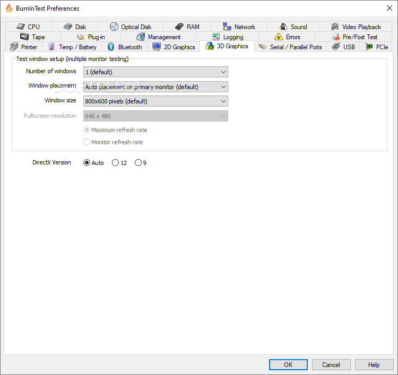Click the 2D Graphics monitor icon
Image resolution: width=398 pixels, height=375 pixels.
[x=157, y=47]
